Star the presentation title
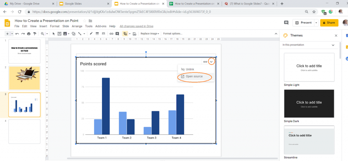This screenshot has height=161, width=348. click(x=85, y=21)
